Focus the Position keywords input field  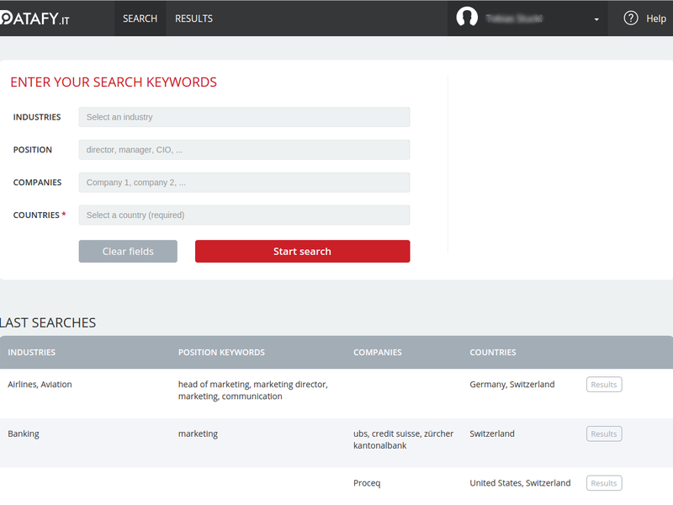[x=244, y=150]
